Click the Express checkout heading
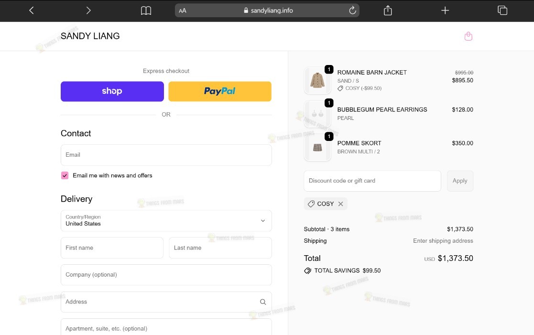 166,71
